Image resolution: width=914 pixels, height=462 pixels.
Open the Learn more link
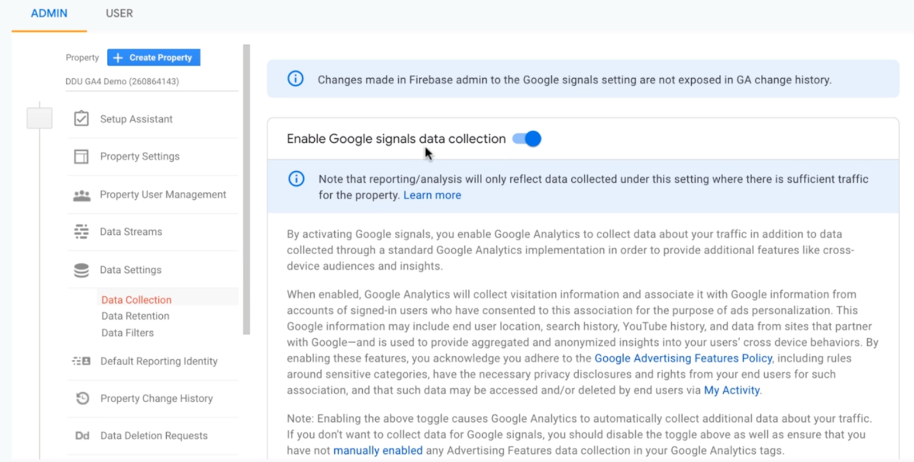[x=432, y=195]
